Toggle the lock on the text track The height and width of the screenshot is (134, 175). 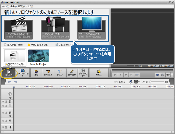pos(6,106)
